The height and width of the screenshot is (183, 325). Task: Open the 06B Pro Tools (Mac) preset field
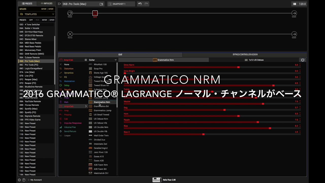click(83, 4)
